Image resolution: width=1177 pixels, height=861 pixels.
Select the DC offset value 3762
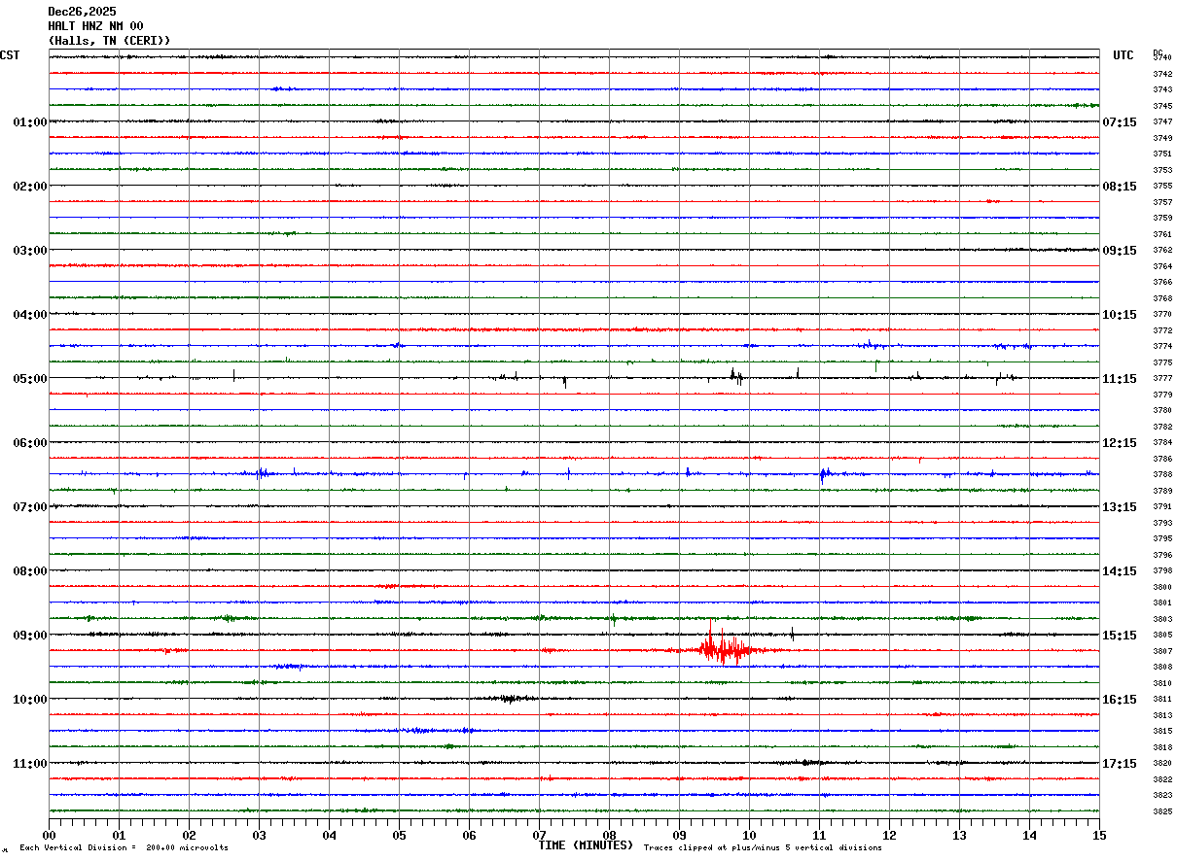point(1162,251)
